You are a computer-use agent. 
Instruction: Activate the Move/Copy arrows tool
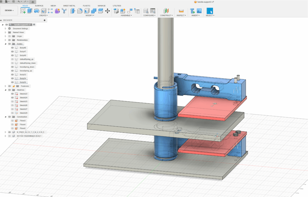(107, 11)
